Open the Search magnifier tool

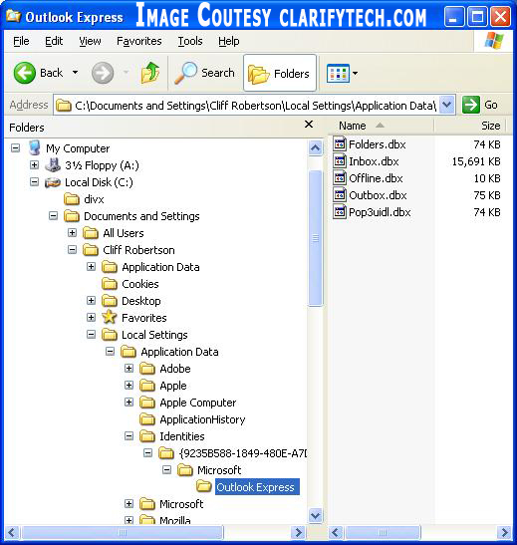185,73
